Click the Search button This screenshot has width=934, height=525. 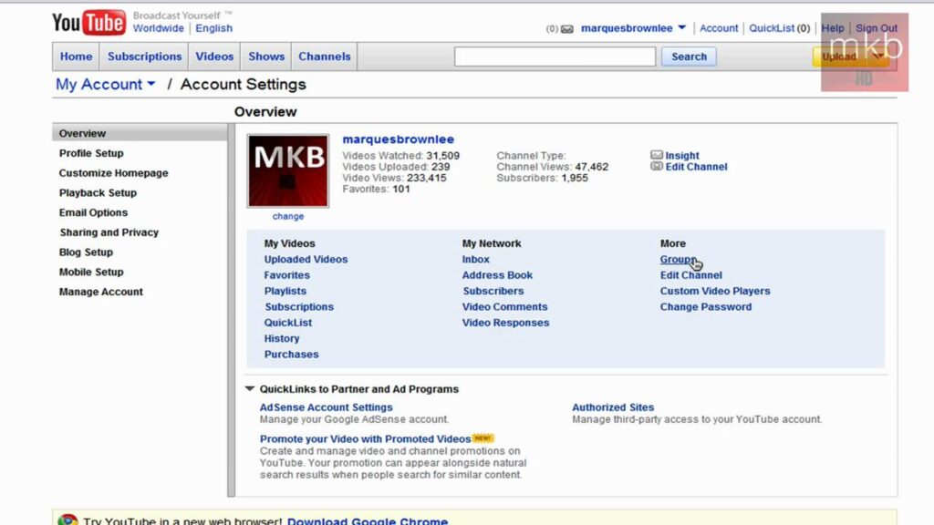(689, 57)
